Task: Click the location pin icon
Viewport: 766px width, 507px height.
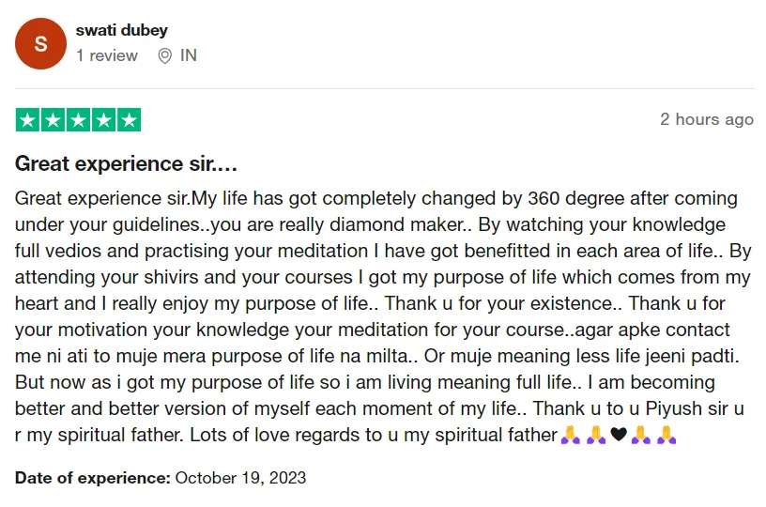Action: (x=165, y=55)
